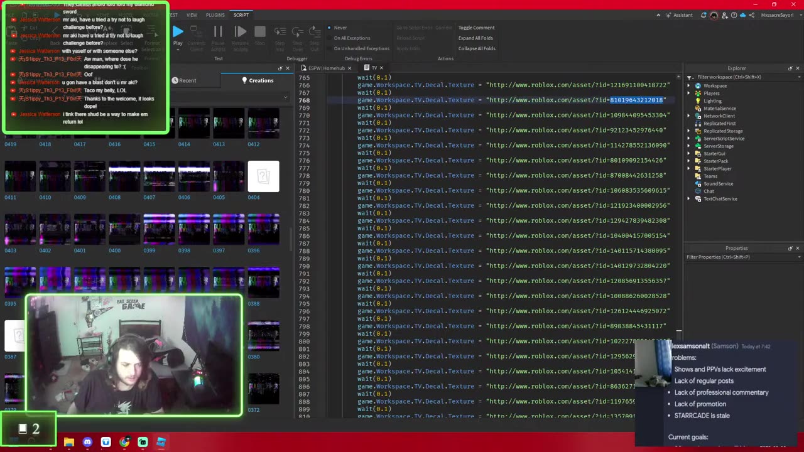Switch to the ESPW|Homehub script tab

325,68
